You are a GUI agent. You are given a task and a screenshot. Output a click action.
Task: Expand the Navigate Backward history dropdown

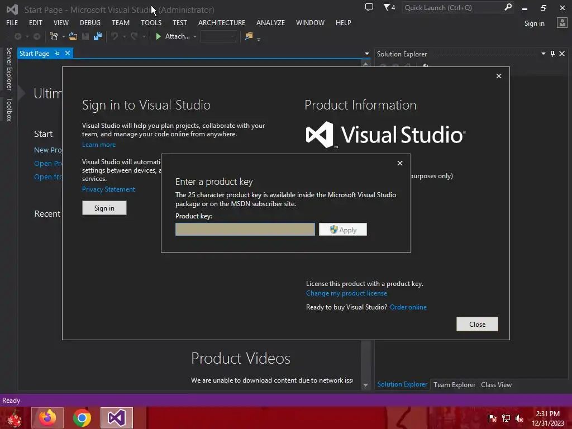tap(27, 36)
